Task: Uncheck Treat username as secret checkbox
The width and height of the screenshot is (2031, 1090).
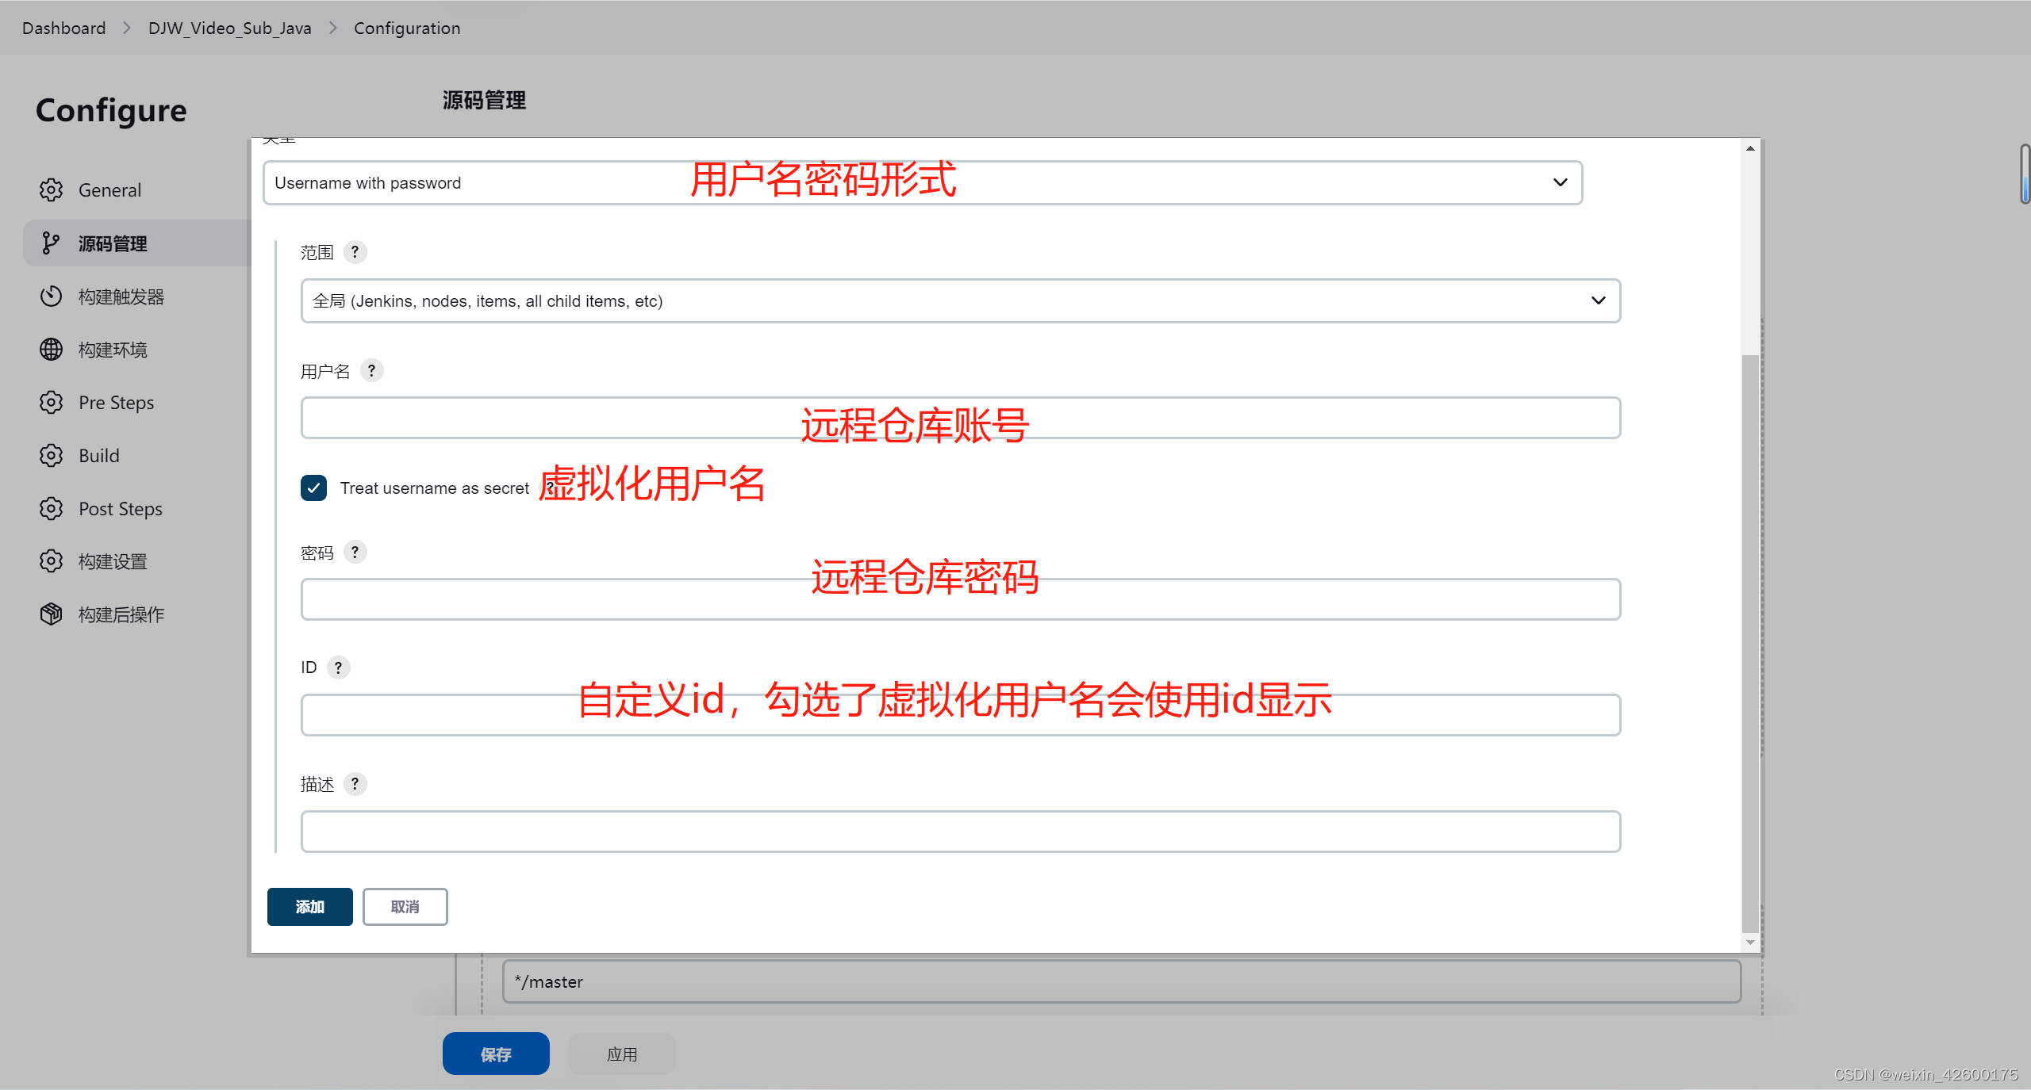Action: coord(313,488)
